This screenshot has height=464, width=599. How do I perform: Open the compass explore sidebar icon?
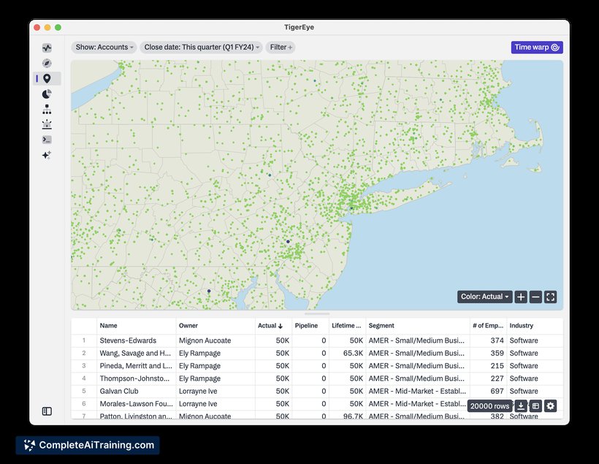click(x=47, y=63)
